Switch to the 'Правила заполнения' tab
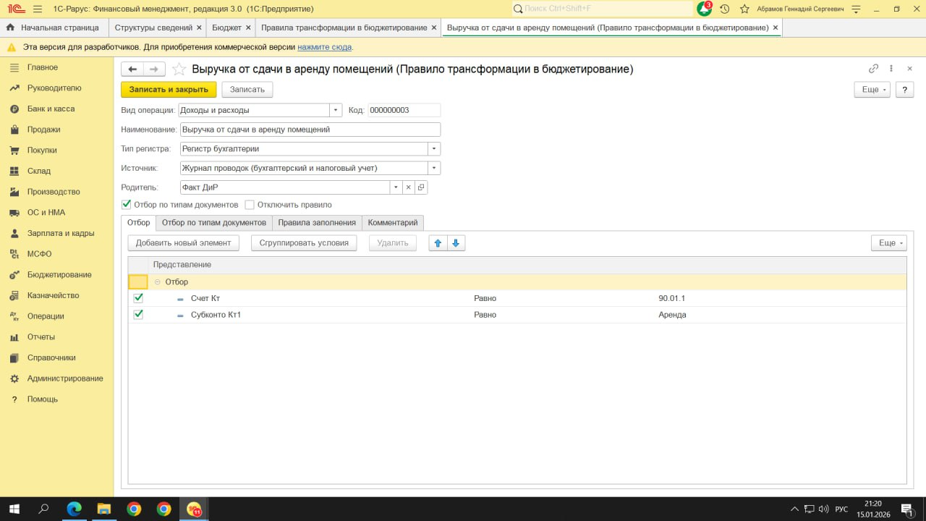Image resolution: width=926 pixels, height=521 pixels. pyautogui.click(x=317, y=223)
